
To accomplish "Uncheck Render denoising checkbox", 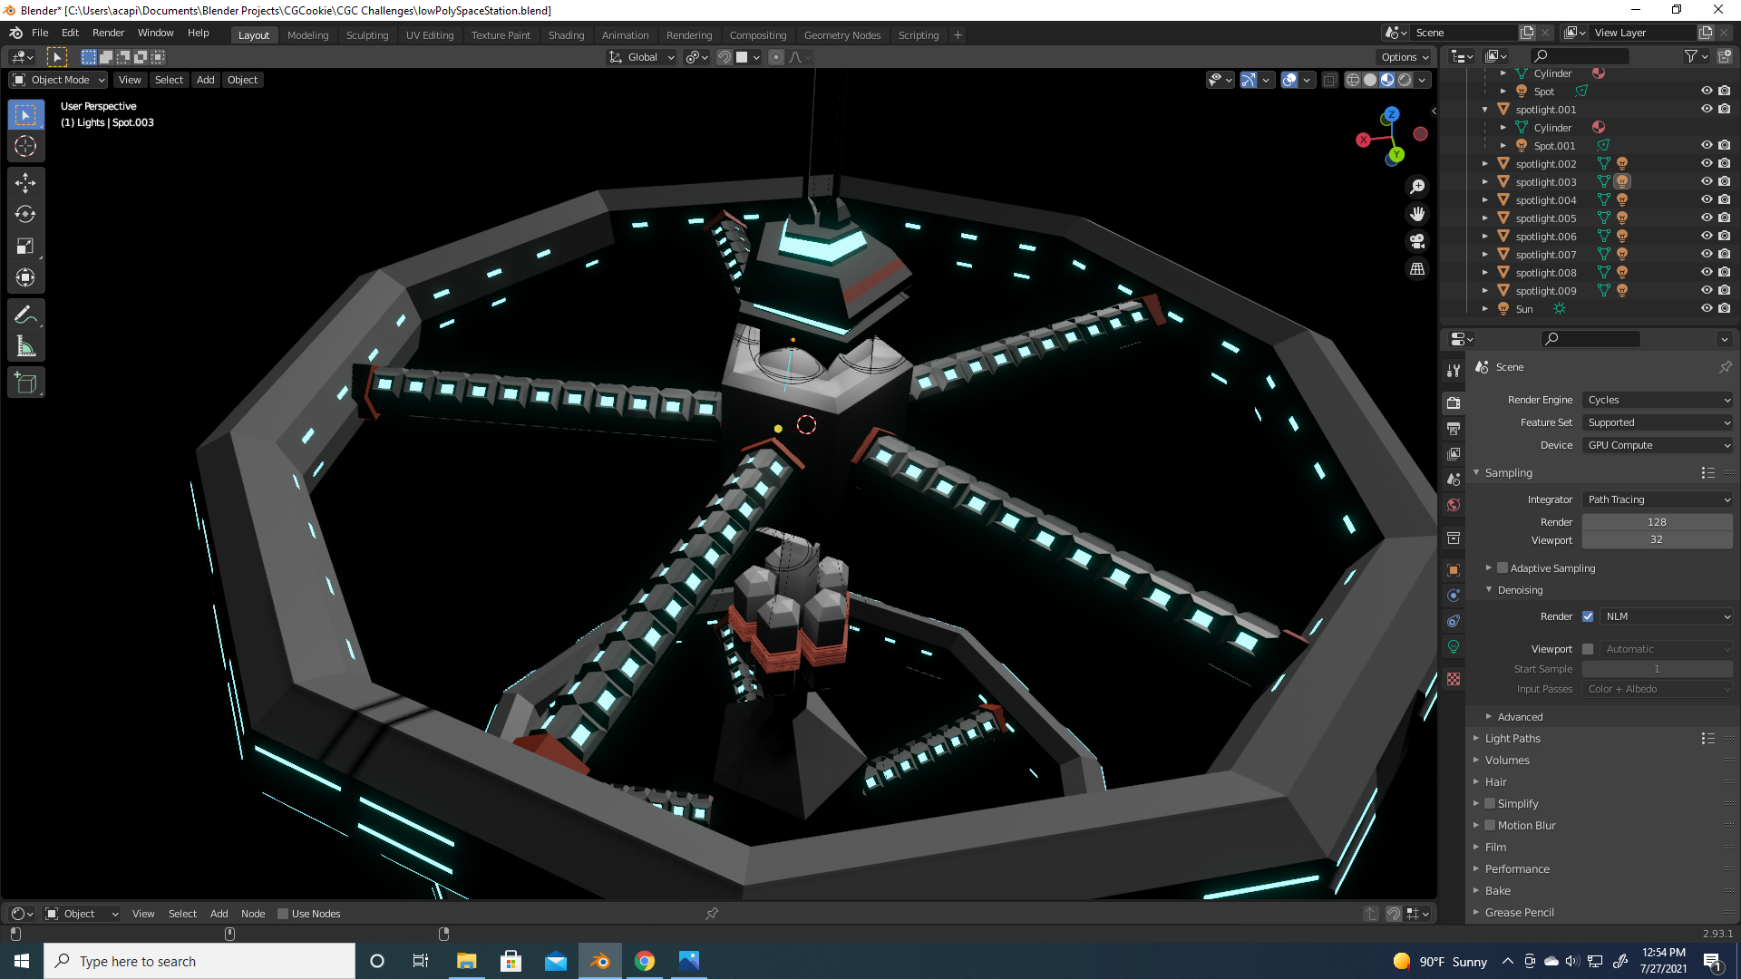I will click(x=1588, y=616).
